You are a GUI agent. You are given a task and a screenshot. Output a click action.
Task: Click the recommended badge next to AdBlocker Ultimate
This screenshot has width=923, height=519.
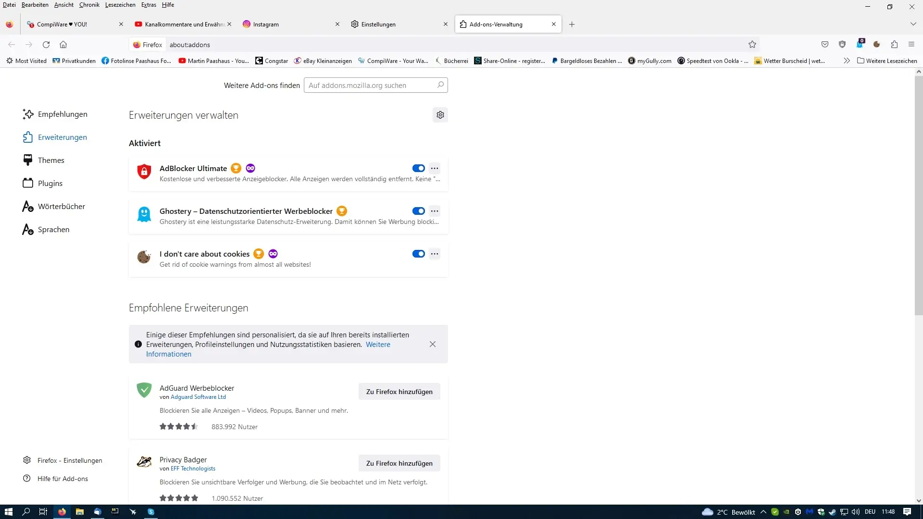236,168
